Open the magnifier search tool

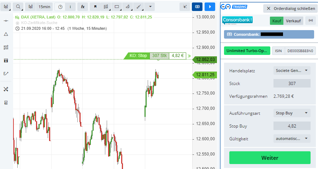(x=18, y=7)
